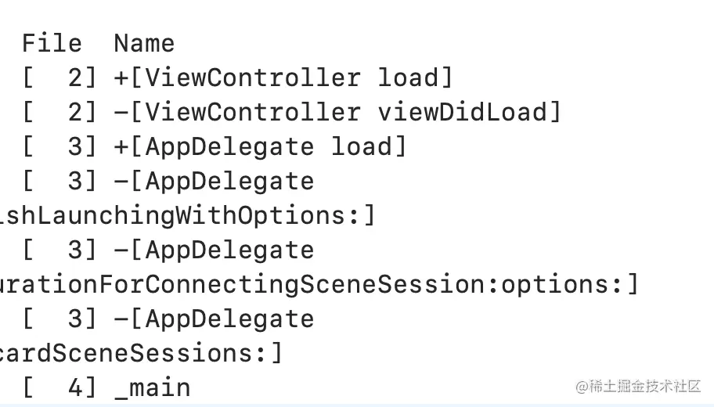Click -[AppDelegate above shLaunchingWithOptions

coord(214,181)
